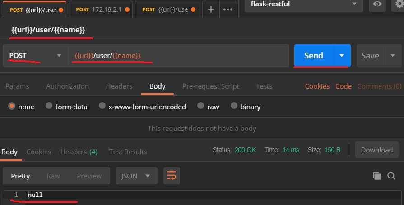
Task: Show the response Body tab
Action: 9,152
